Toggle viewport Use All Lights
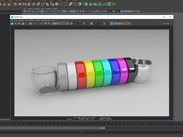 74,11
